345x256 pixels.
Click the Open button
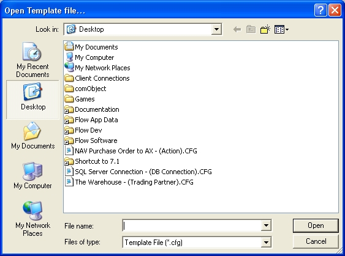[316, 225]
